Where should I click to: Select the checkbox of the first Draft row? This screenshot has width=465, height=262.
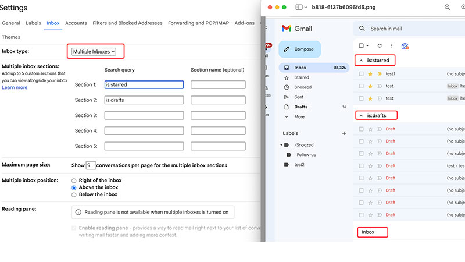pos(361,129)
